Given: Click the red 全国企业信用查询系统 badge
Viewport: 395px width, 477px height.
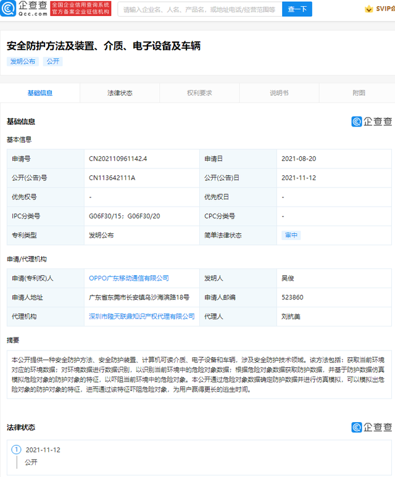Looking at the screenshot, I should tap(81, 9).
